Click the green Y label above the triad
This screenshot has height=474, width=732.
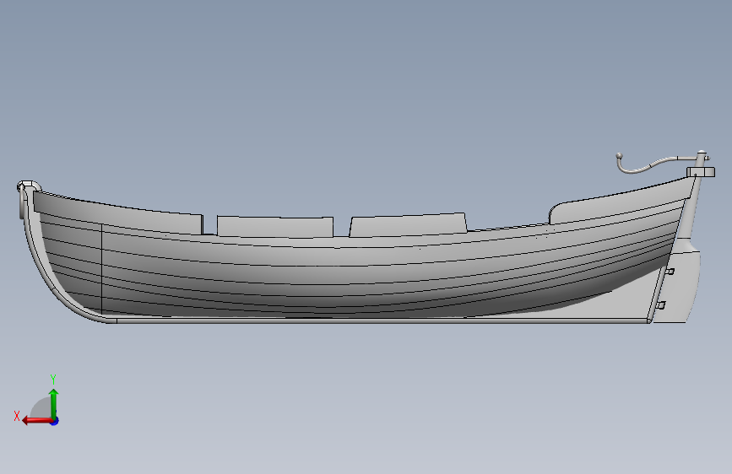pyautogui.click(x=53, y=379)
